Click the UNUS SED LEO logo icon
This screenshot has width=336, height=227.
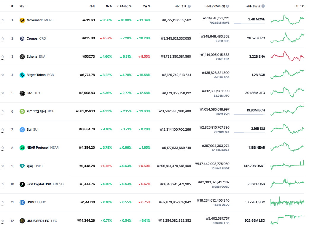(22, 221)
